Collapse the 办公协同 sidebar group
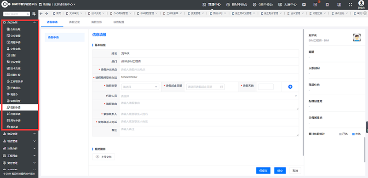Image resolution: width=368 pixels, height=178 pixels. pos(20,23)
